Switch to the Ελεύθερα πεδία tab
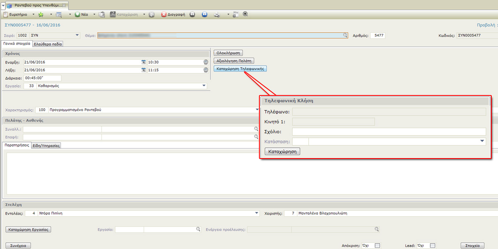This screenshot has height=249, width=498. click(x=48, y=44)
